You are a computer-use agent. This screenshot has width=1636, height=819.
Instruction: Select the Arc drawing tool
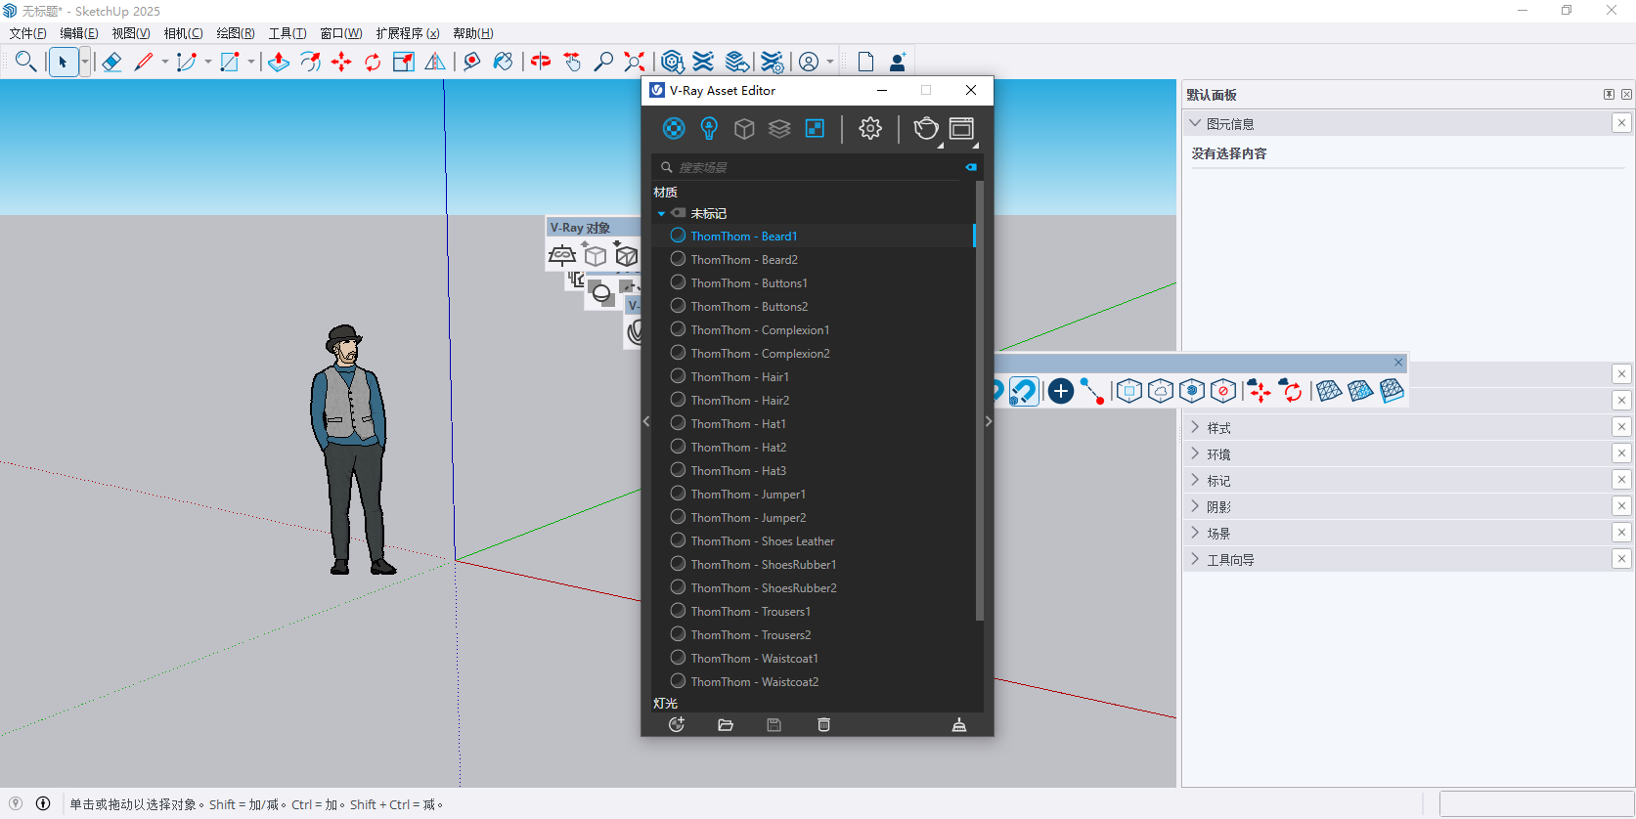(x=187, y=62)
